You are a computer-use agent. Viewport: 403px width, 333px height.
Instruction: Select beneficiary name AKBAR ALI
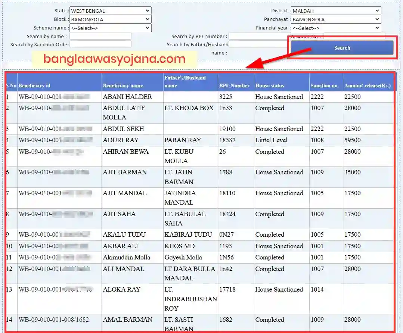click(x=121, y=246)
